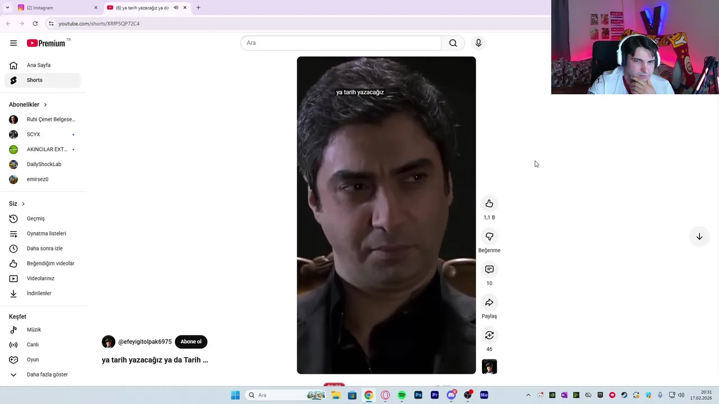Open the YouTube hamburger guide menu
719x404 pixels.
coord(13,43)
